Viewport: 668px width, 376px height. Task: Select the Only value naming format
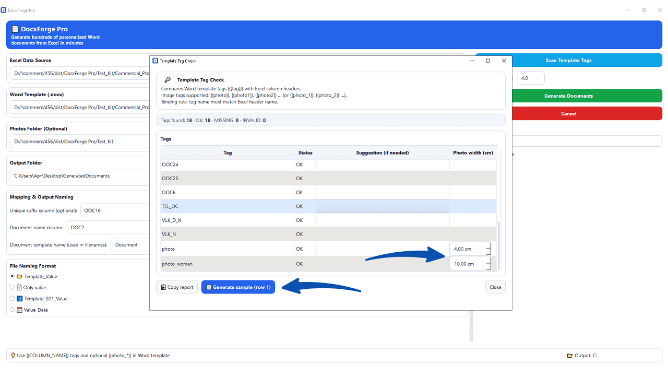click(11, 287)
